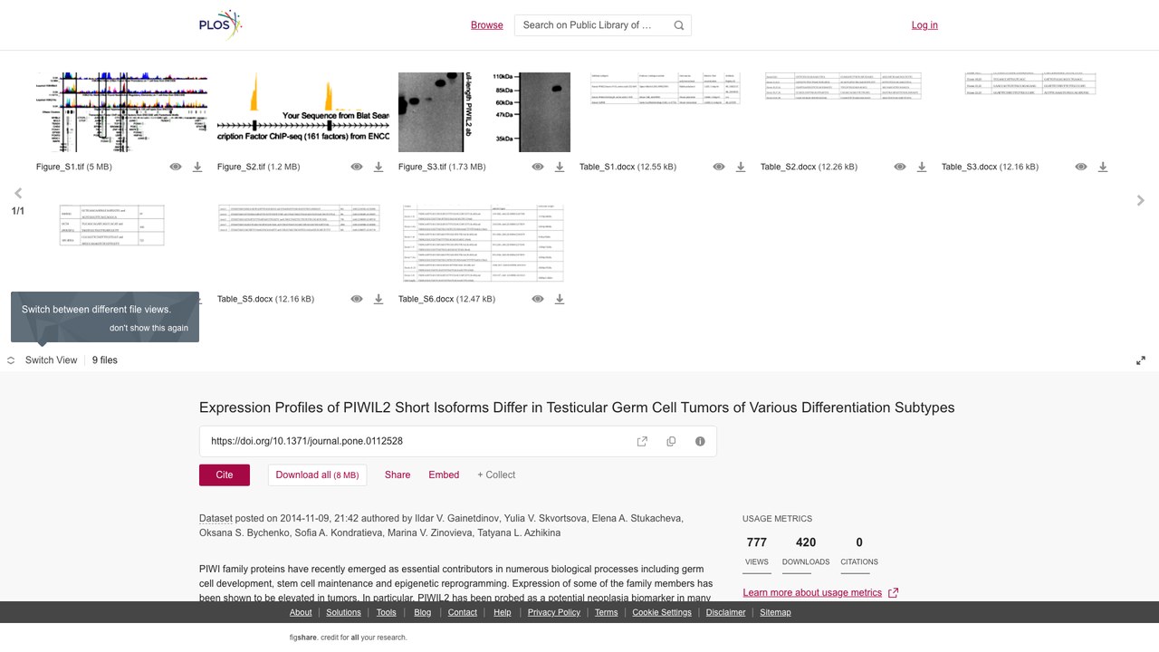Click the search magnifier icon
This screenshot has height=652, width=1159.
[x=679, y=25]
